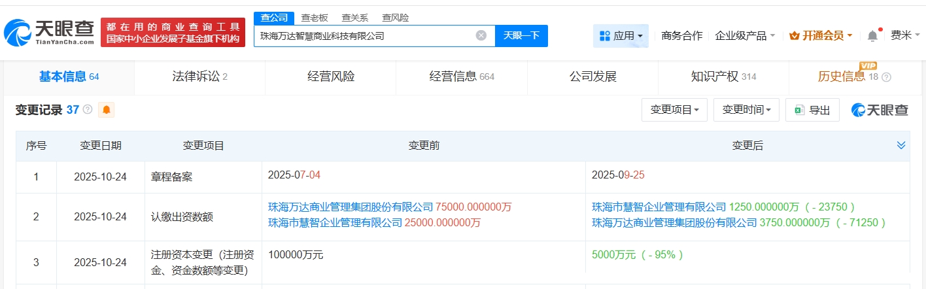This screenshot has height=289, width=926.
Task: Switch to the 法律诉讼 tab
Action: [195, 76]
